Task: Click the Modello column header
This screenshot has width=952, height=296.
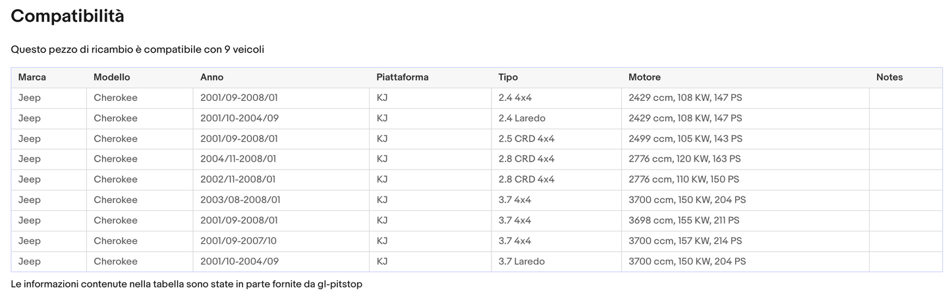Action: (112, 77)
